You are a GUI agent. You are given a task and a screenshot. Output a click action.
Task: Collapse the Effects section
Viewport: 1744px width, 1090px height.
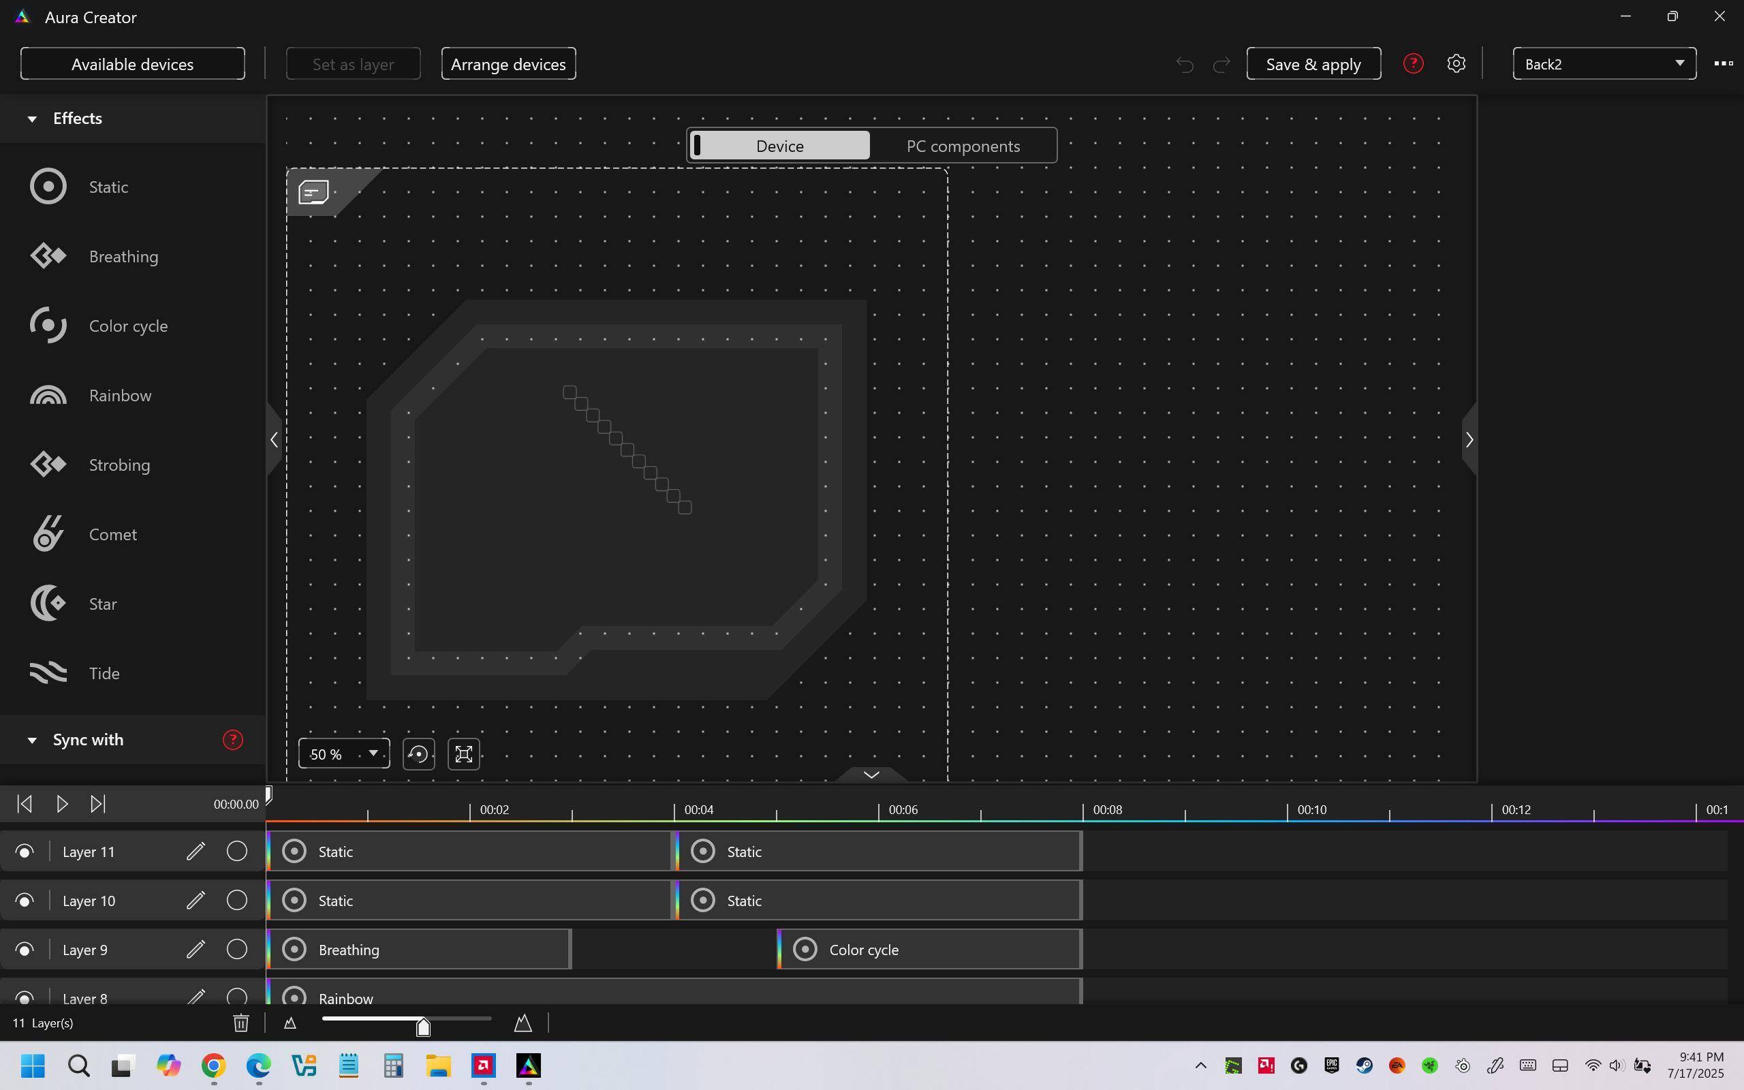pos(32,119)
